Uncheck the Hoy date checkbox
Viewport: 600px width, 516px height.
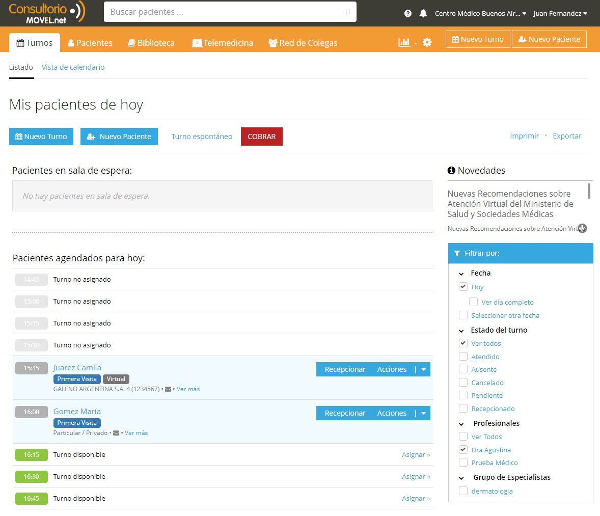click(x=463, y=287)
